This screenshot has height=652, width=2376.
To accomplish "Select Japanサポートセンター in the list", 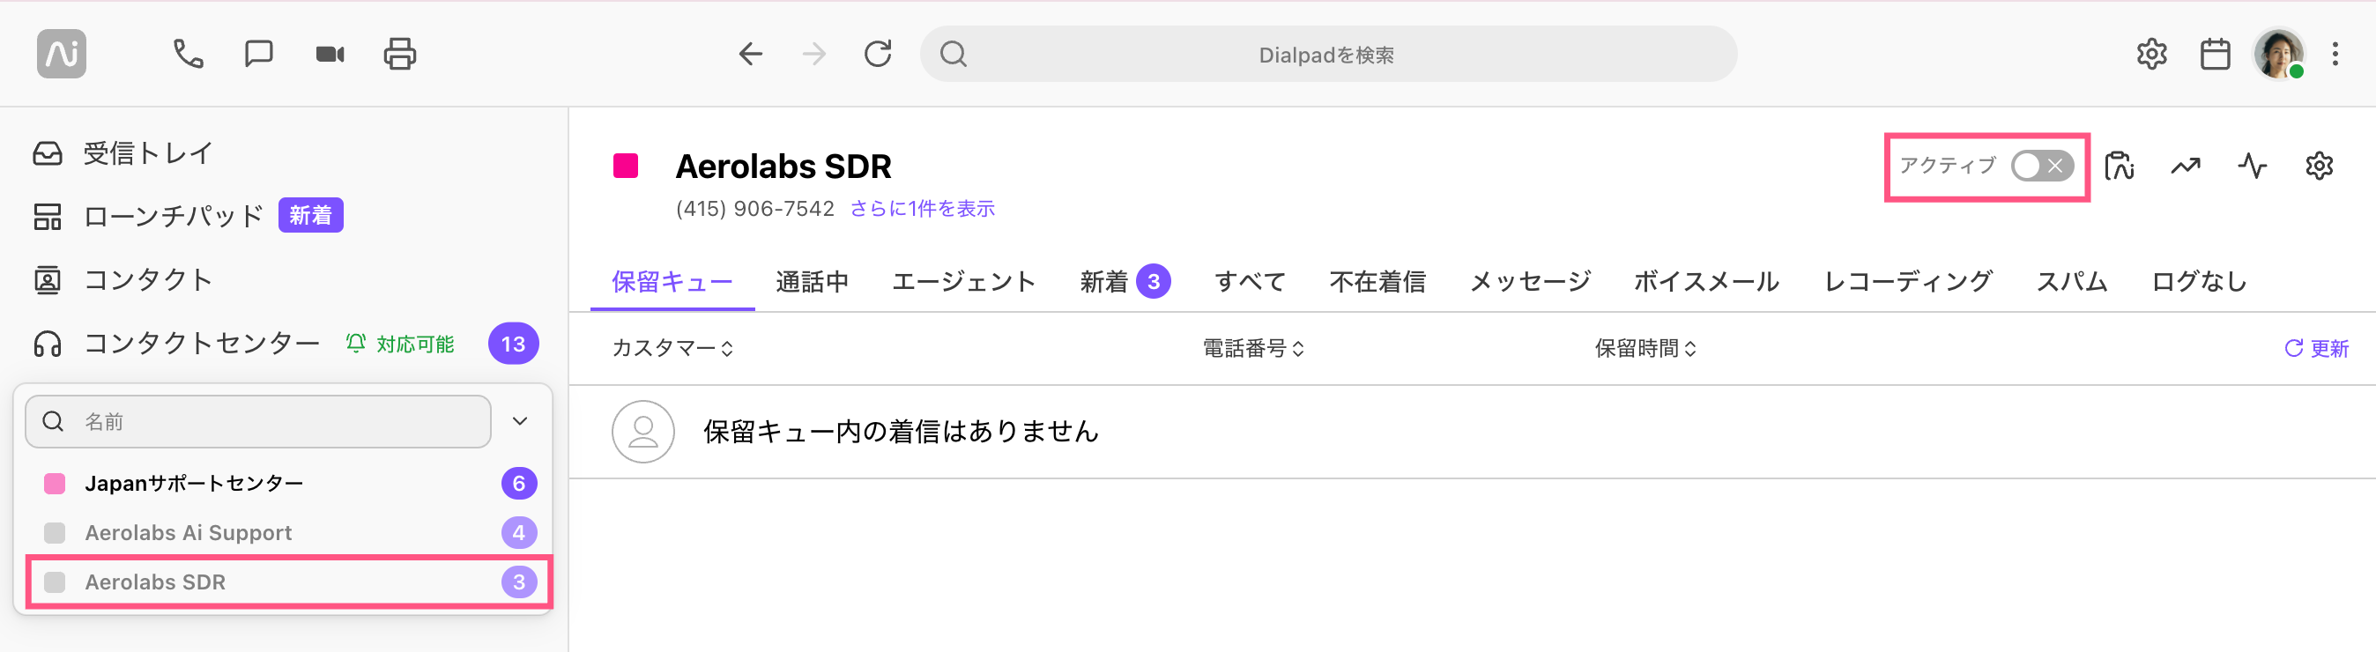I will coord(284,483).
